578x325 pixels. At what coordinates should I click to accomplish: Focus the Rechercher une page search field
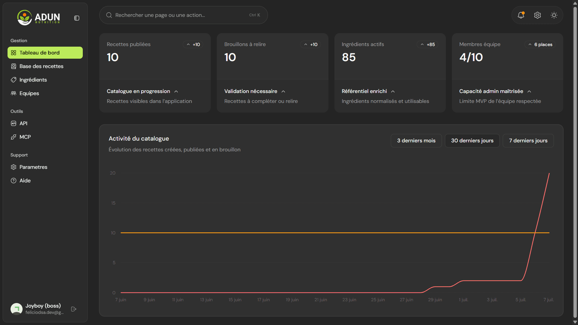[184, 15]
